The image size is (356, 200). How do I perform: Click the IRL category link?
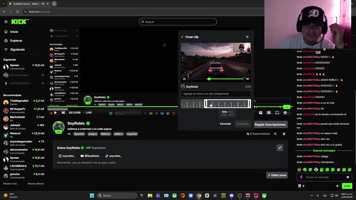click(x=69, y=134)
